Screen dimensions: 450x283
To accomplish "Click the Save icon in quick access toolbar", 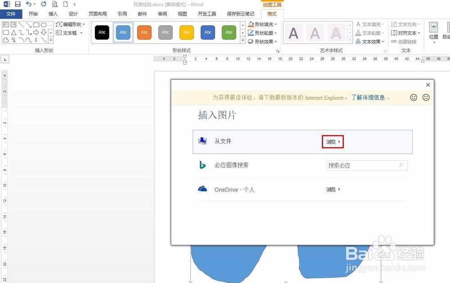I will pos(18,4).
